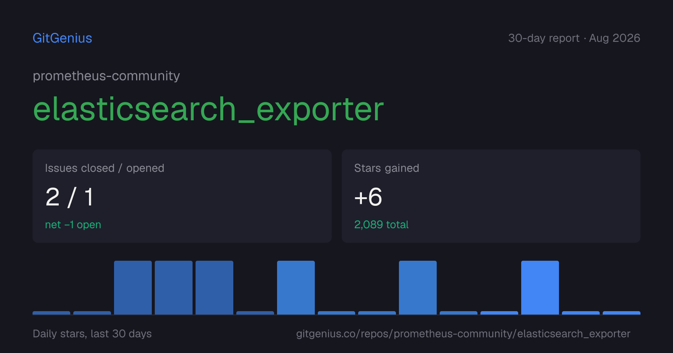
Task: Select the 'Stars gained' label
Action: [387, 168]
